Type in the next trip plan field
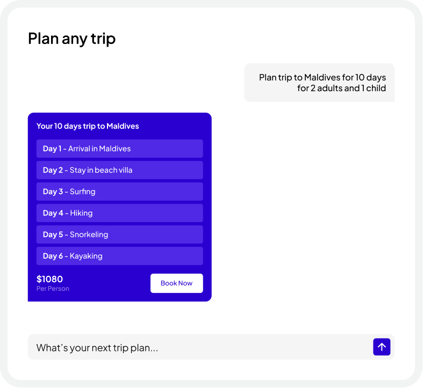Image resolution: width=423 pixels, height=388 pixels. (x=199, y=348)
